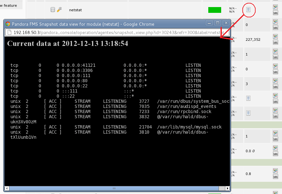Click the socket inode number 3727
Viewport: 282px width, 194px height.
pyautogui.click(x=144, y=101)
